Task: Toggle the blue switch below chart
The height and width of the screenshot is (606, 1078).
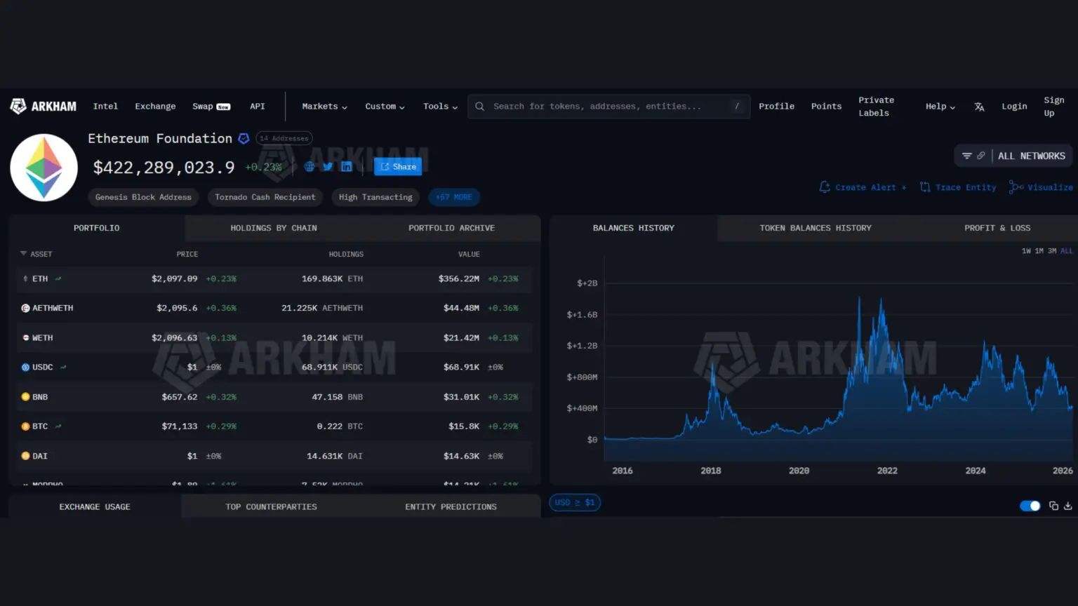Action: (x=1030, y=506)
